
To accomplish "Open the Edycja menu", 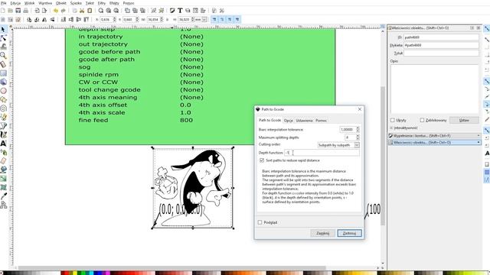I will [x=15, y=3].
